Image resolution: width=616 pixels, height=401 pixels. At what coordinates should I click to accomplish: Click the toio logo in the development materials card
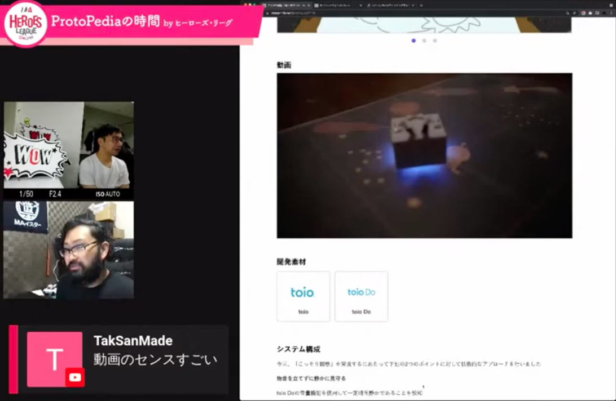point(303,291)
